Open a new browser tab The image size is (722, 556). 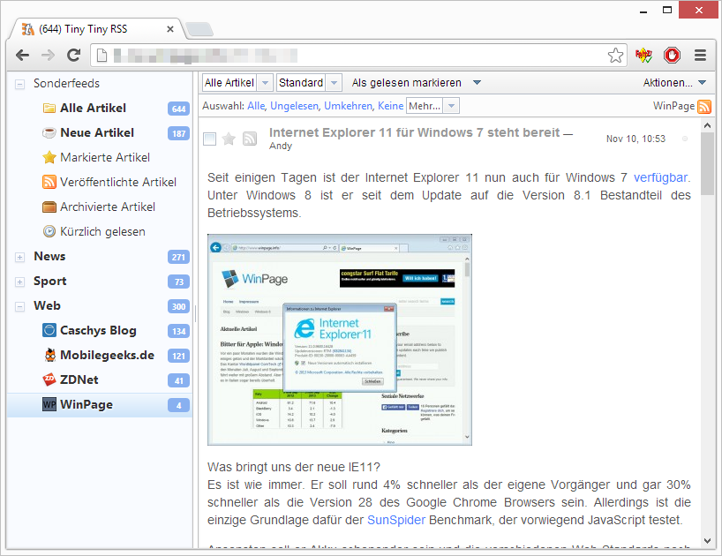pos(199,29)
